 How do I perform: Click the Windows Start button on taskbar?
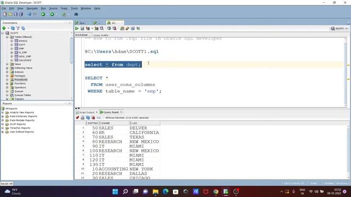(115, 192)
